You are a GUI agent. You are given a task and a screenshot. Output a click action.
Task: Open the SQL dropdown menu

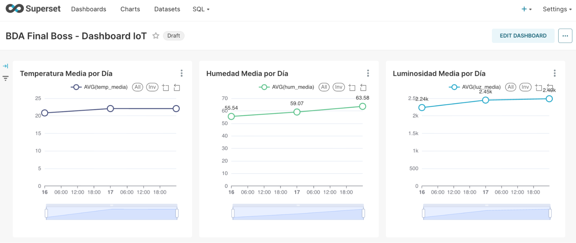201,9
